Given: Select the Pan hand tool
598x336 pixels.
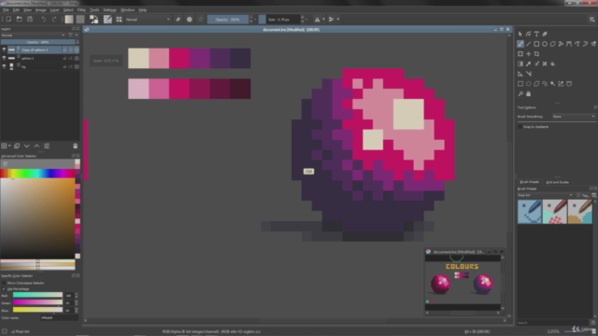Looking at the screenshot, I should (x=529, y=93).
